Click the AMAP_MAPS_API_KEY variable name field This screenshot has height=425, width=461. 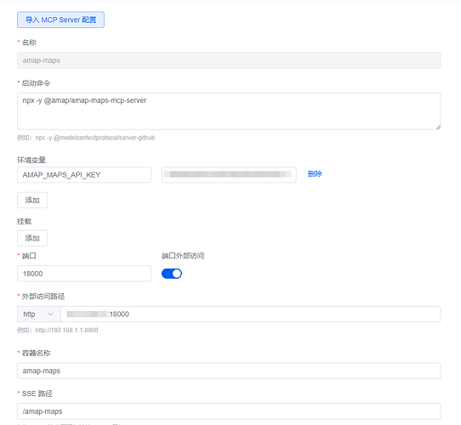(x=84, y=174)
